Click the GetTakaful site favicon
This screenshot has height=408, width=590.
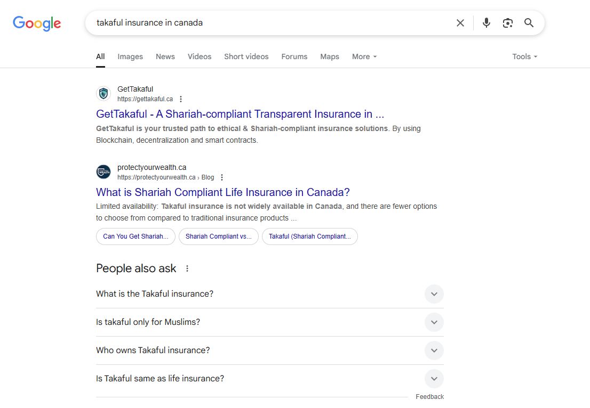point(103,94)
